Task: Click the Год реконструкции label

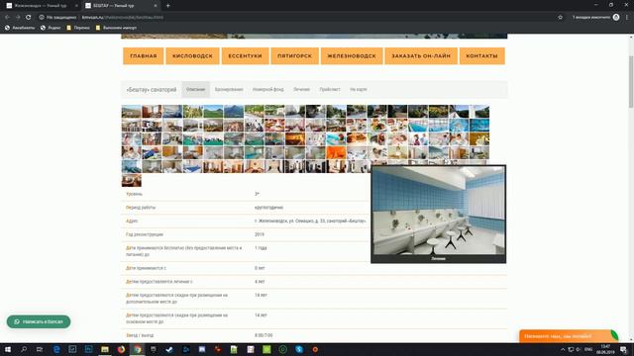Action: click(145, 234)
